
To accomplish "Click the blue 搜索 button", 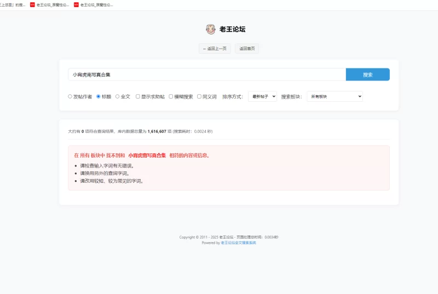I will 367,74.
